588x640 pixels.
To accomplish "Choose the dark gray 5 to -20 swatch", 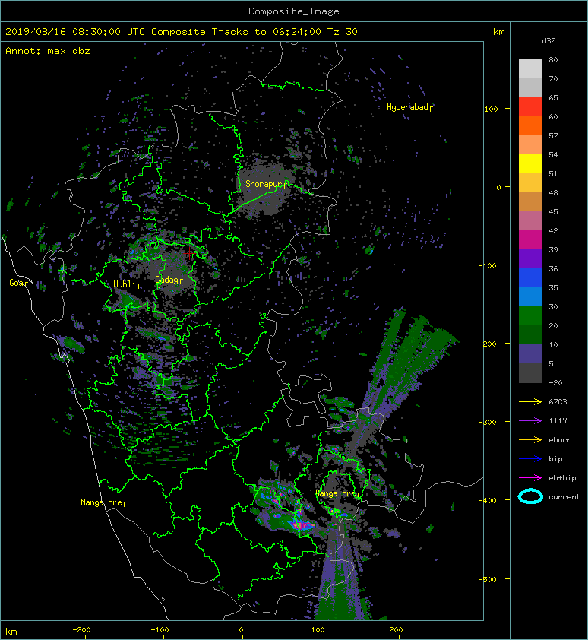I will (x=530, y=372).
